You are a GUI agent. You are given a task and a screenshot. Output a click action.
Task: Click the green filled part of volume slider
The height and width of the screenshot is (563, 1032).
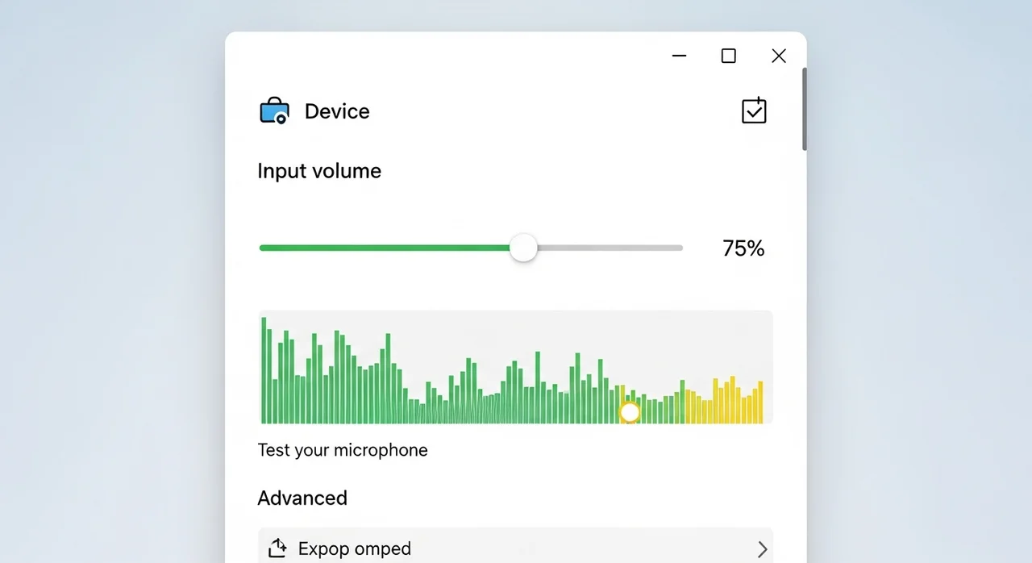pos(387,248)
